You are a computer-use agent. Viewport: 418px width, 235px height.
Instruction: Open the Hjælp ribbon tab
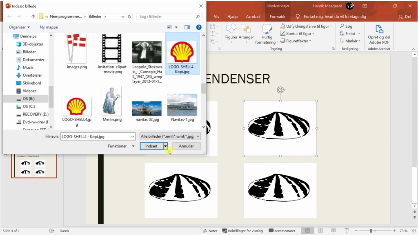click(x=232, y=16)
